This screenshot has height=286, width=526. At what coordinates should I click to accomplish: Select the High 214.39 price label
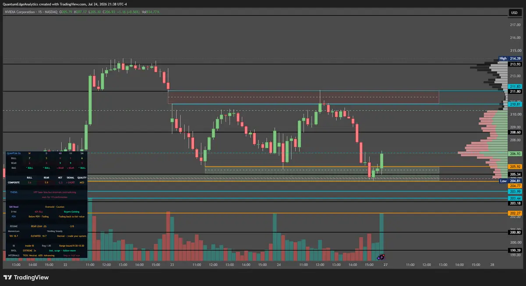coord(511,58)
